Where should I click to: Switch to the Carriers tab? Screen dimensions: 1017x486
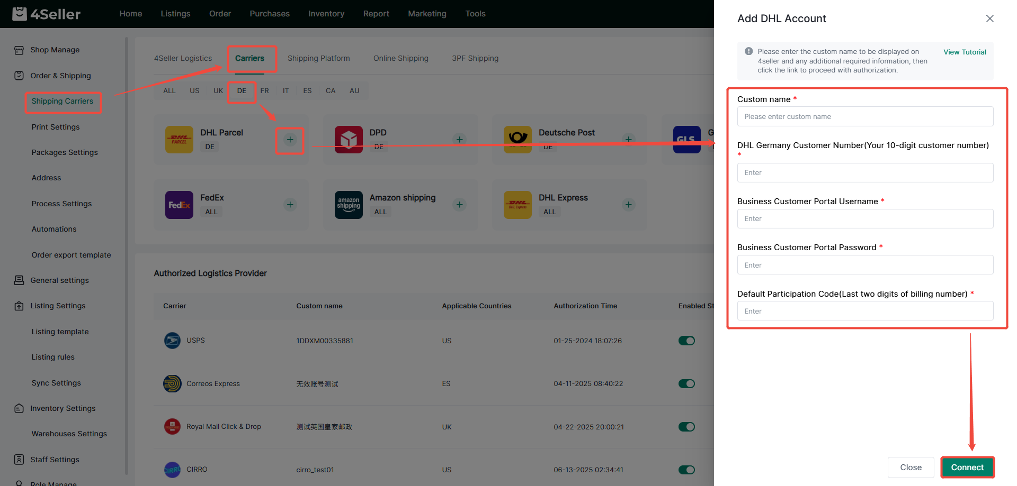tap(249, 58)
